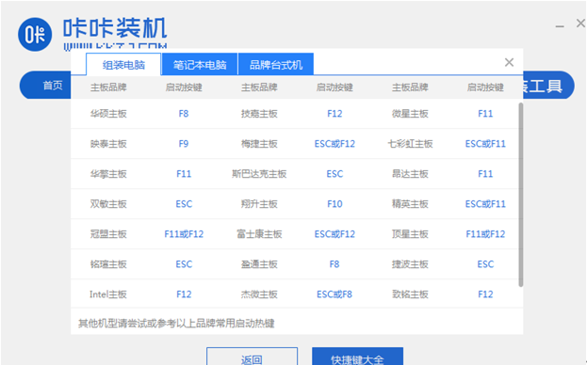
Task: Select the 华擎主板 cell
Action: tap(108, 174)
